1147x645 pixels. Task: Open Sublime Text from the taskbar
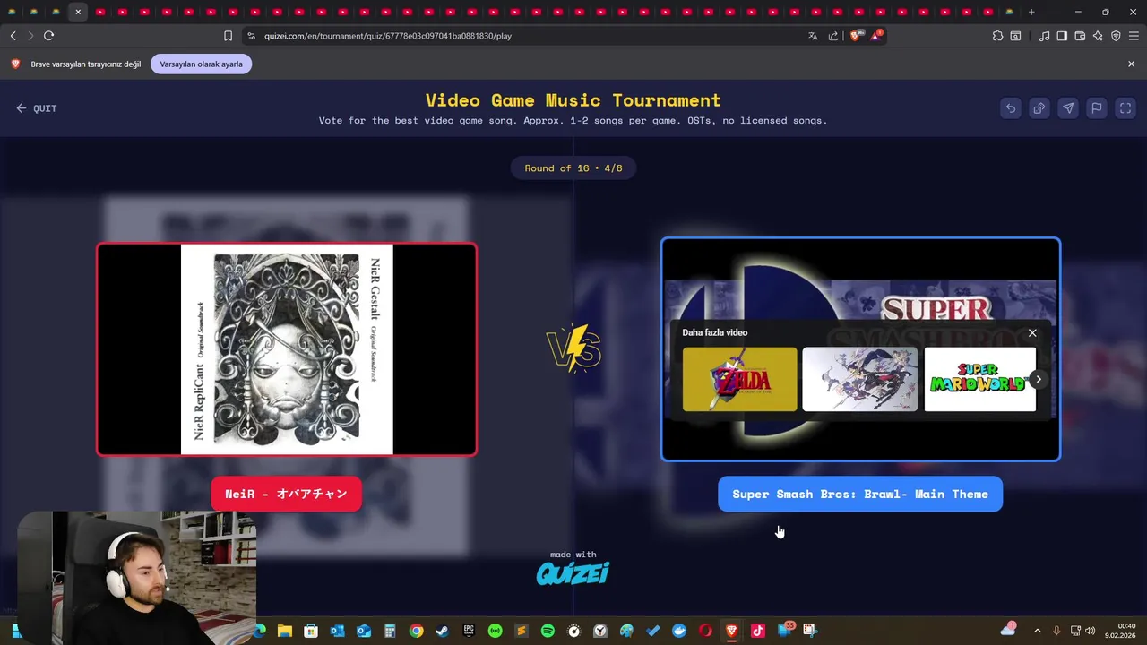[x=522, y=631]
